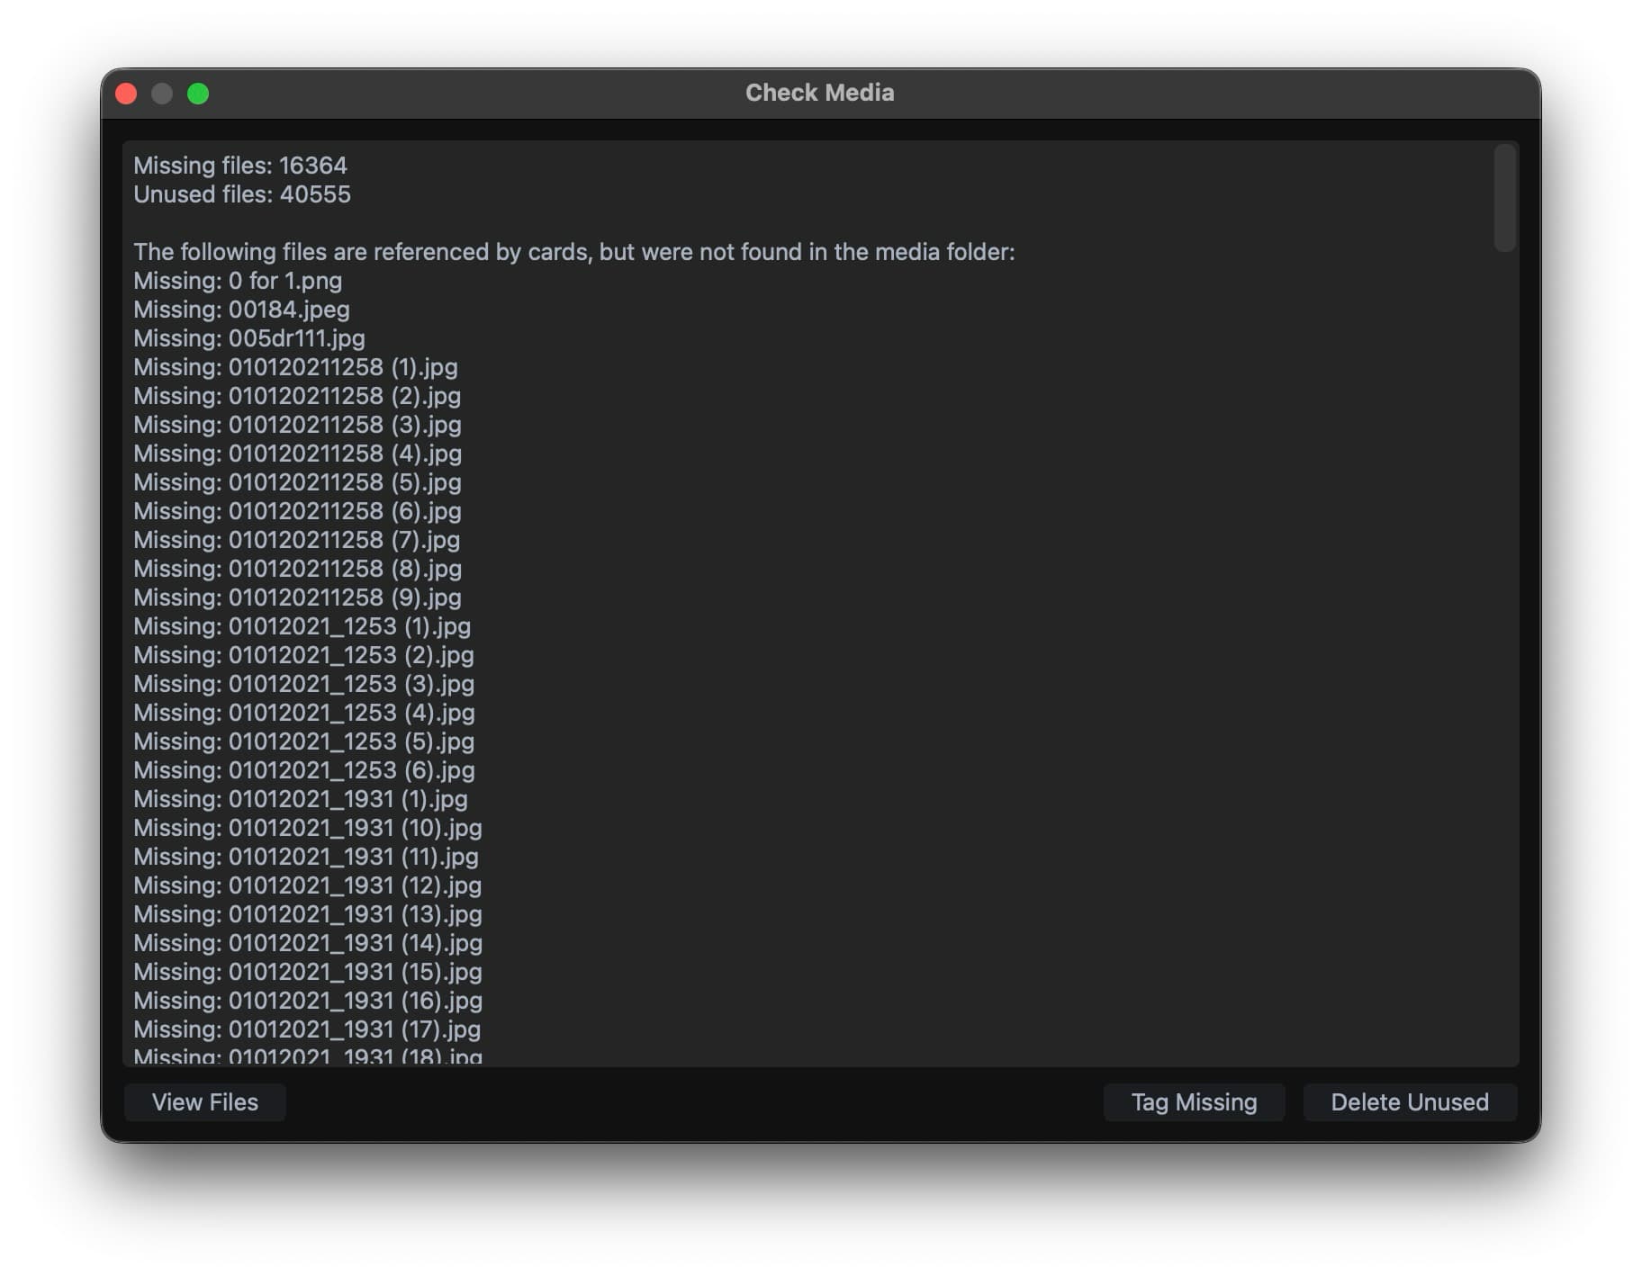Click the Check Media title bar text

click(819, 93)
